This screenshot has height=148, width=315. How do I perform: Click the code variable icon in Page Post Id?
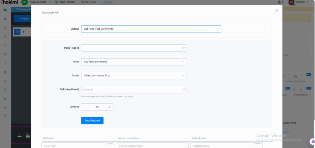(184, 48)
